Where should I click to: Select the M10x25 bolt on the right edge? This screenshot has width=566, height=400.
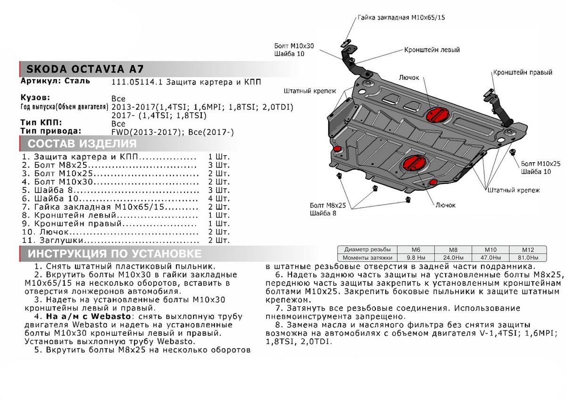tap(513, 152)
